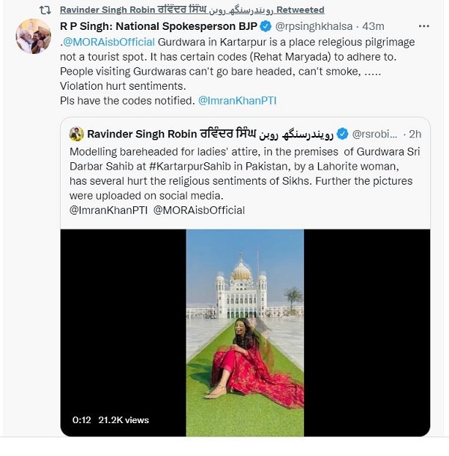
Task: Click the blue verified badge beside BJP
Action: (x=266, y=26)
